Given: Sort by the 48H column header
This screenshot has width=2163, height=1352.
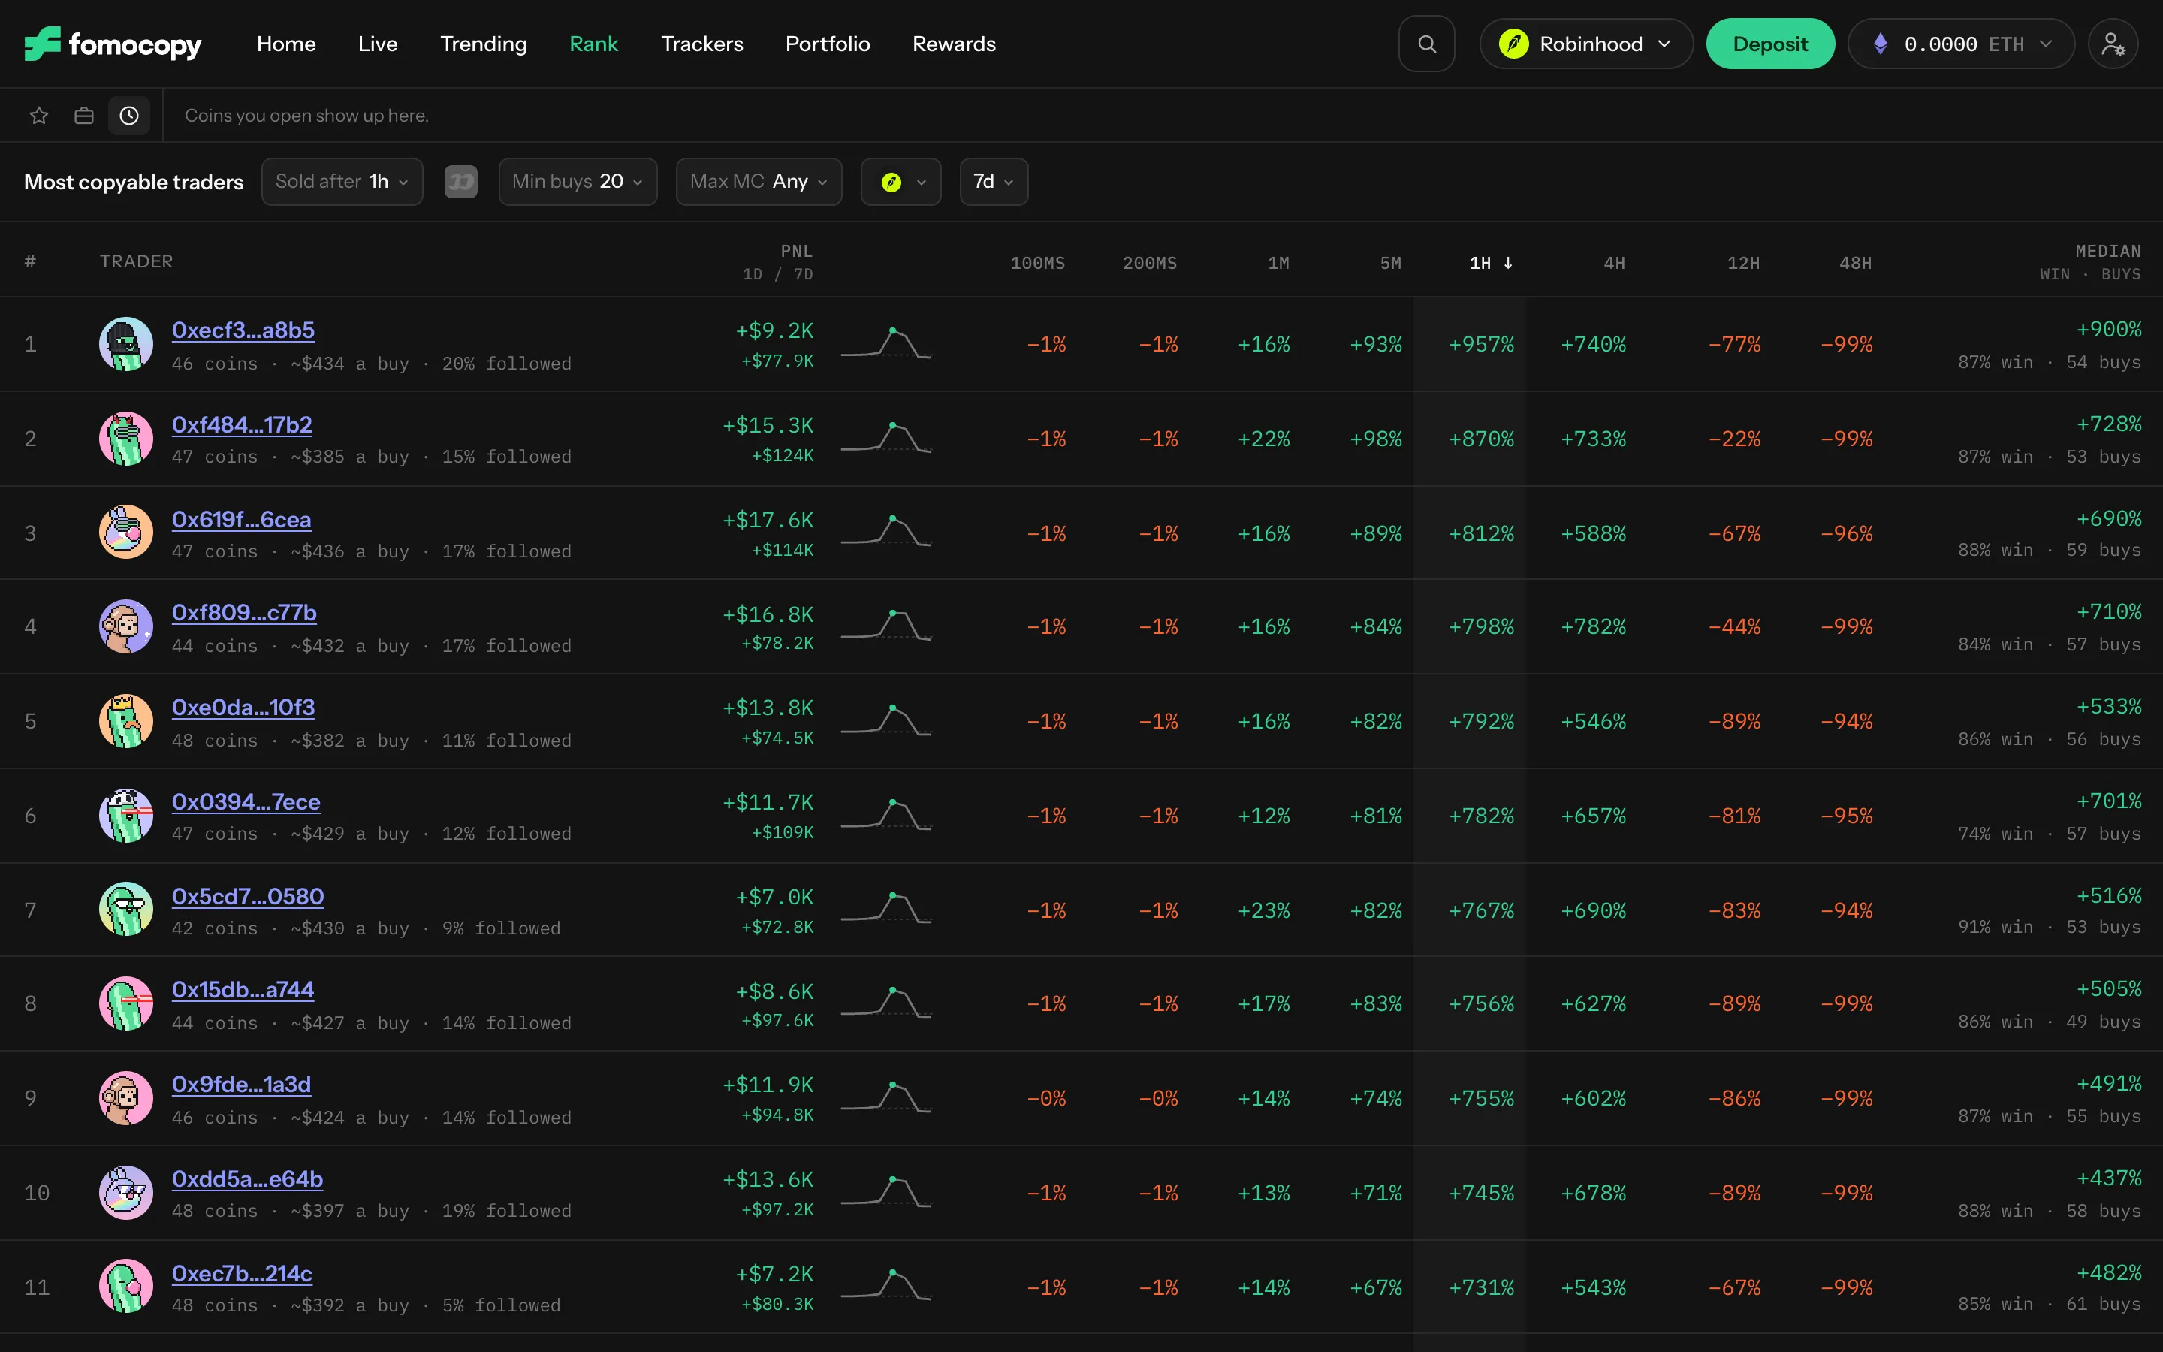Looking at the screenshot, I should tap(1856, 263).
